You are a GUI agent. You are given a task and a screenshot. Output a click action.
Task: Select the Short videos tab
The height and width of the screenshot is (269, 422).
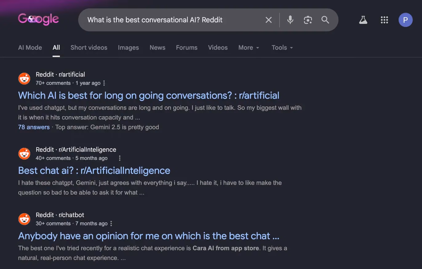click(x=89, y=48)
